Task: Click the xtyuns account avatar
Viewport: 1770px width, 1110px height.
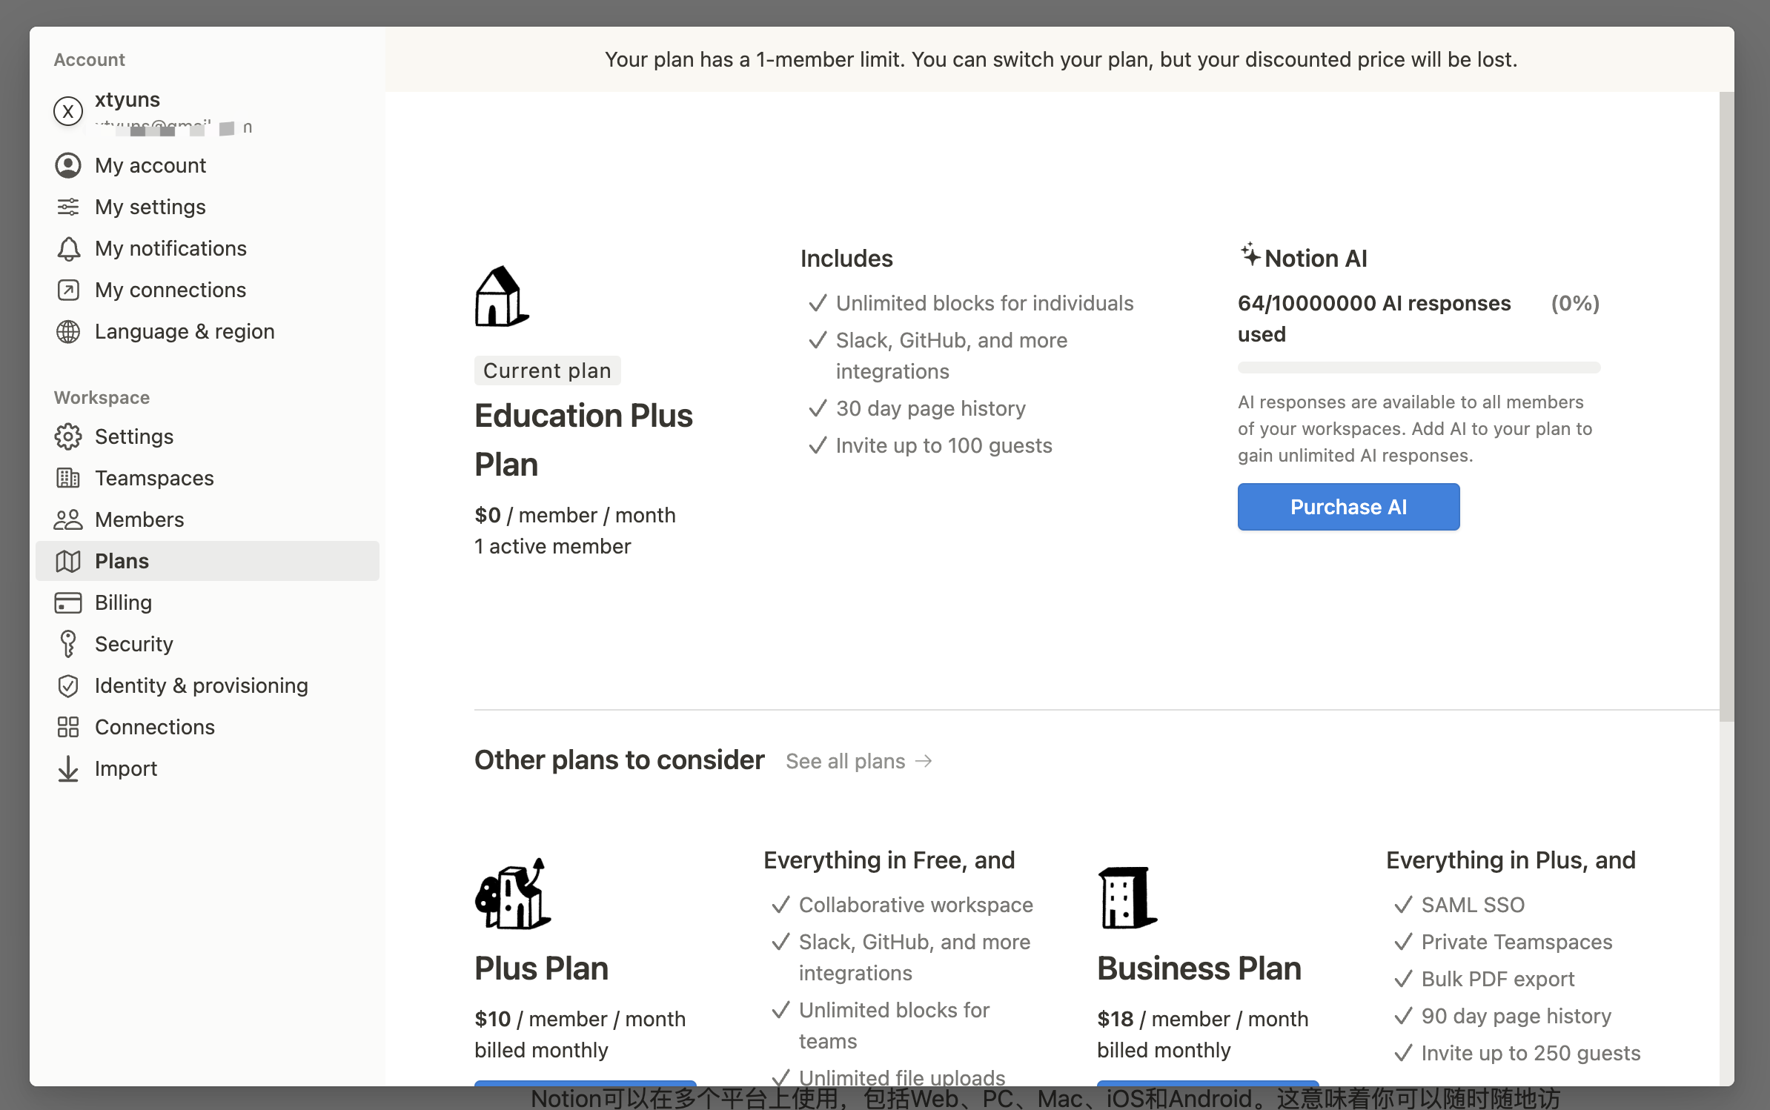Action: pyautogui.click(x=68, y=111)
